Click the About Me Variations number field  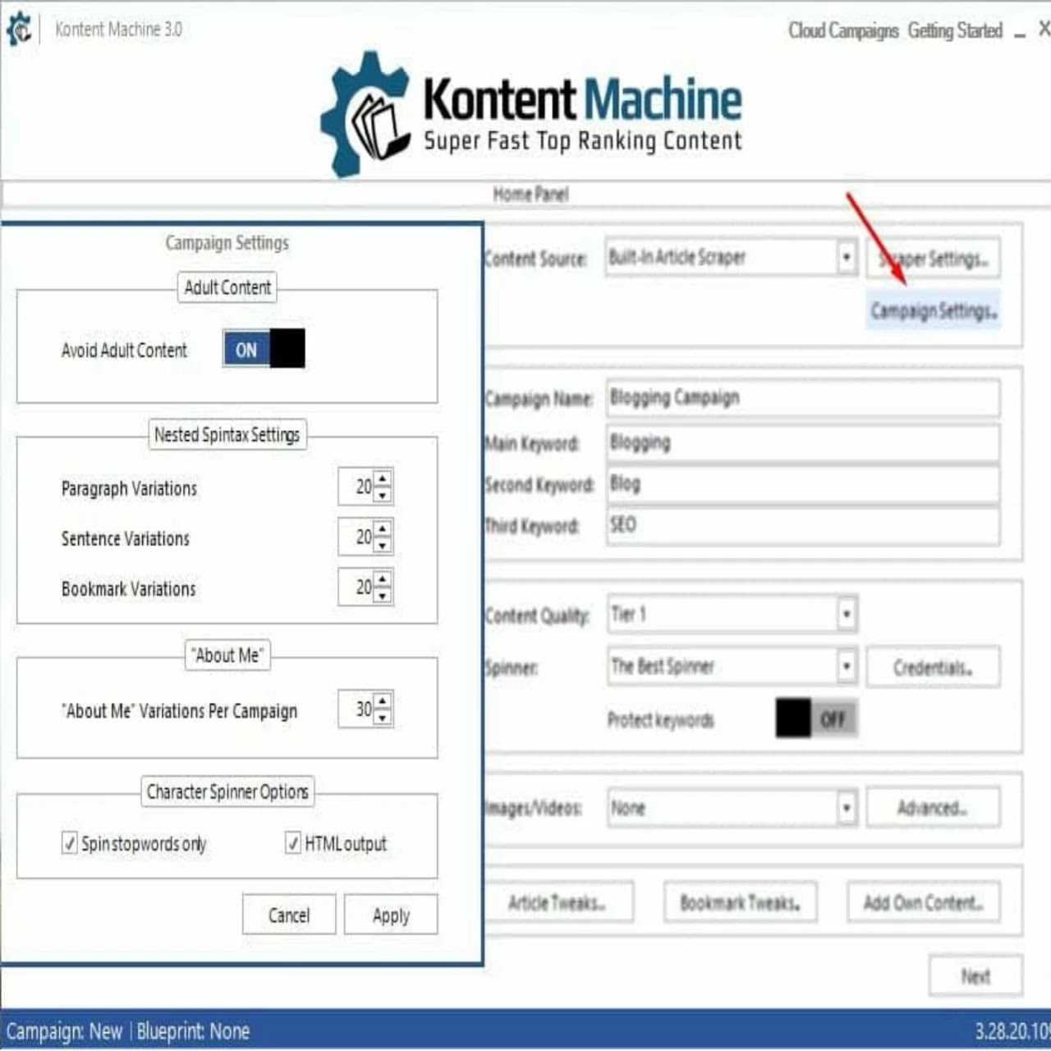coord(356,709)
